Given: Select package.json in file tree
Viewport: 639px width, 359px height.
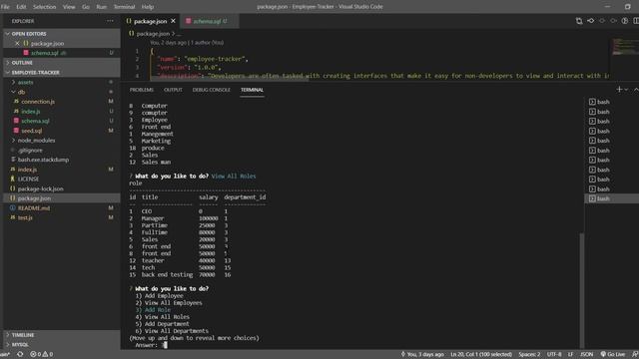Looking at the screenshot, I should click(62, 198).
